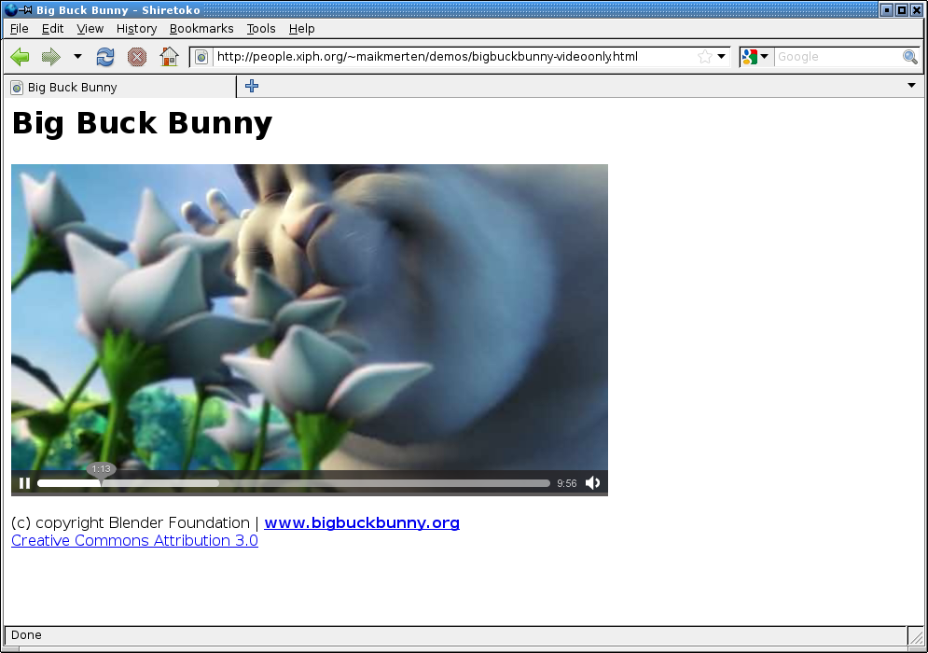This screenshot has height=653, width=928.
Task: Open a new tab with plus icon
Action: [x=252, y=87]
